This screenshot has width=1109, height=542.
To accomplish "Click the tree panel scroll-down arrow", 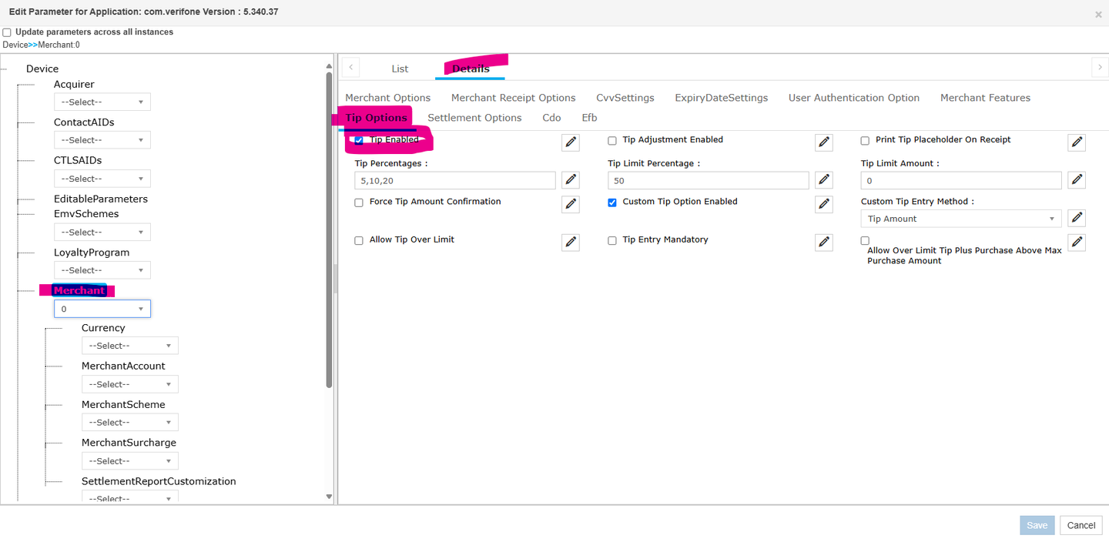I will (330, 497).
